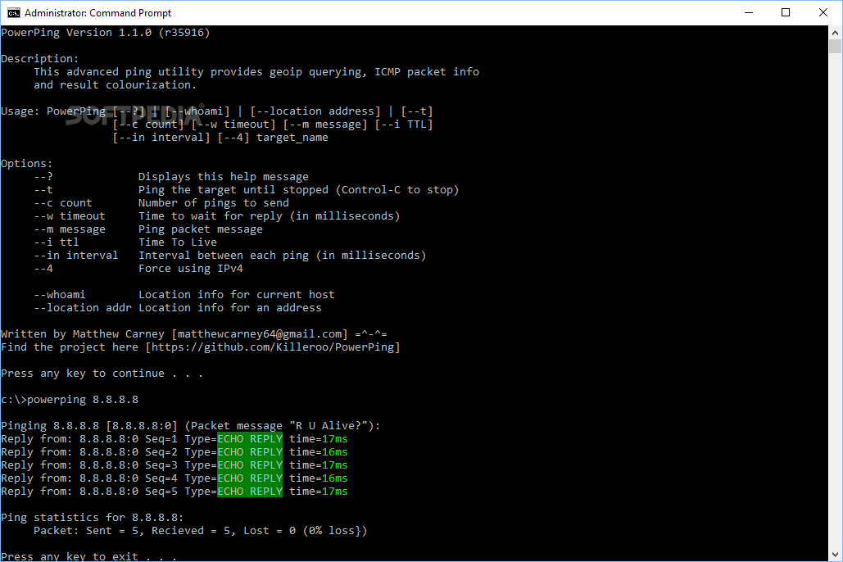Viewport: 843px width, 562px height.
Task: Close the Administrator Command Prompt window
Action: pyautogui.click(x=823, y=13)
